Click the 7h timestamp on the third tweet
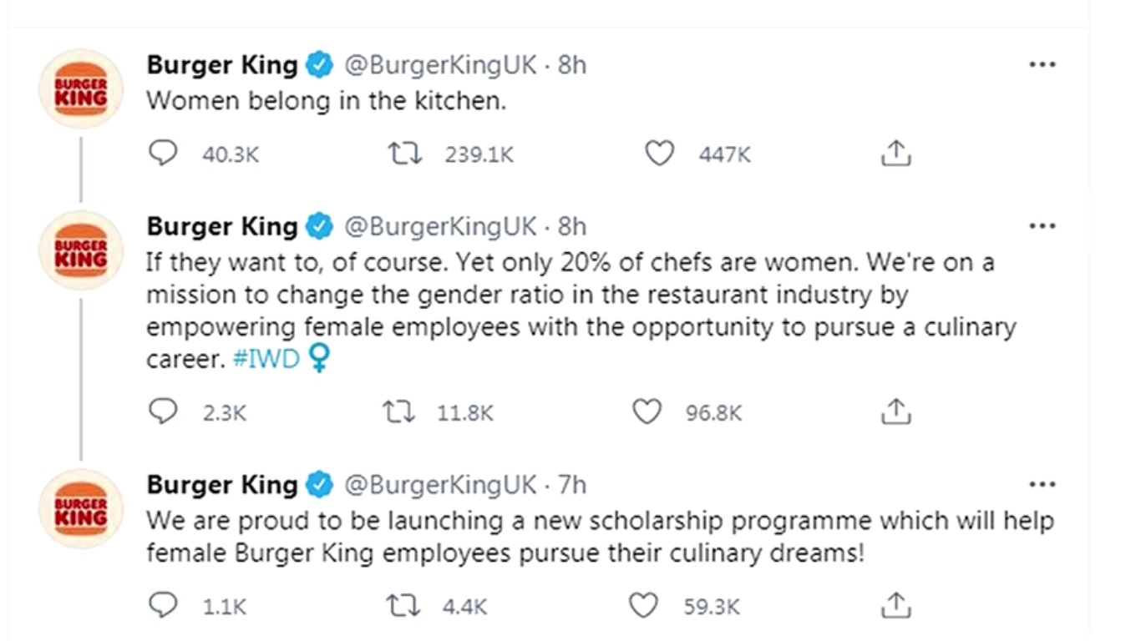 [572, 484]
